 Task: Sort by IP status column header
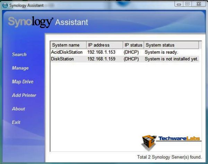pyautogui.click(x=133, y=45)
